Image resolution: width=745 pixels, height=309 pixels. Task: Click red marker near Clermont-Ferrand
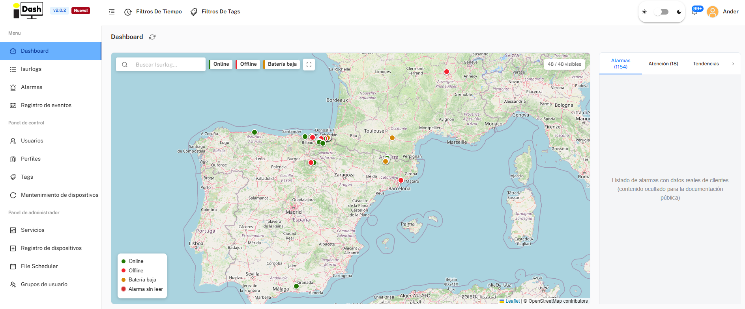447,72
